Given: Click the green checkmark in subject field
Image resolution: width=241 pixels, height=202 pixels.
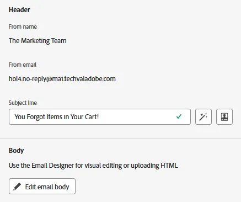Looking at the screenshot, I should pyautogui.click(x=179, y=116).
